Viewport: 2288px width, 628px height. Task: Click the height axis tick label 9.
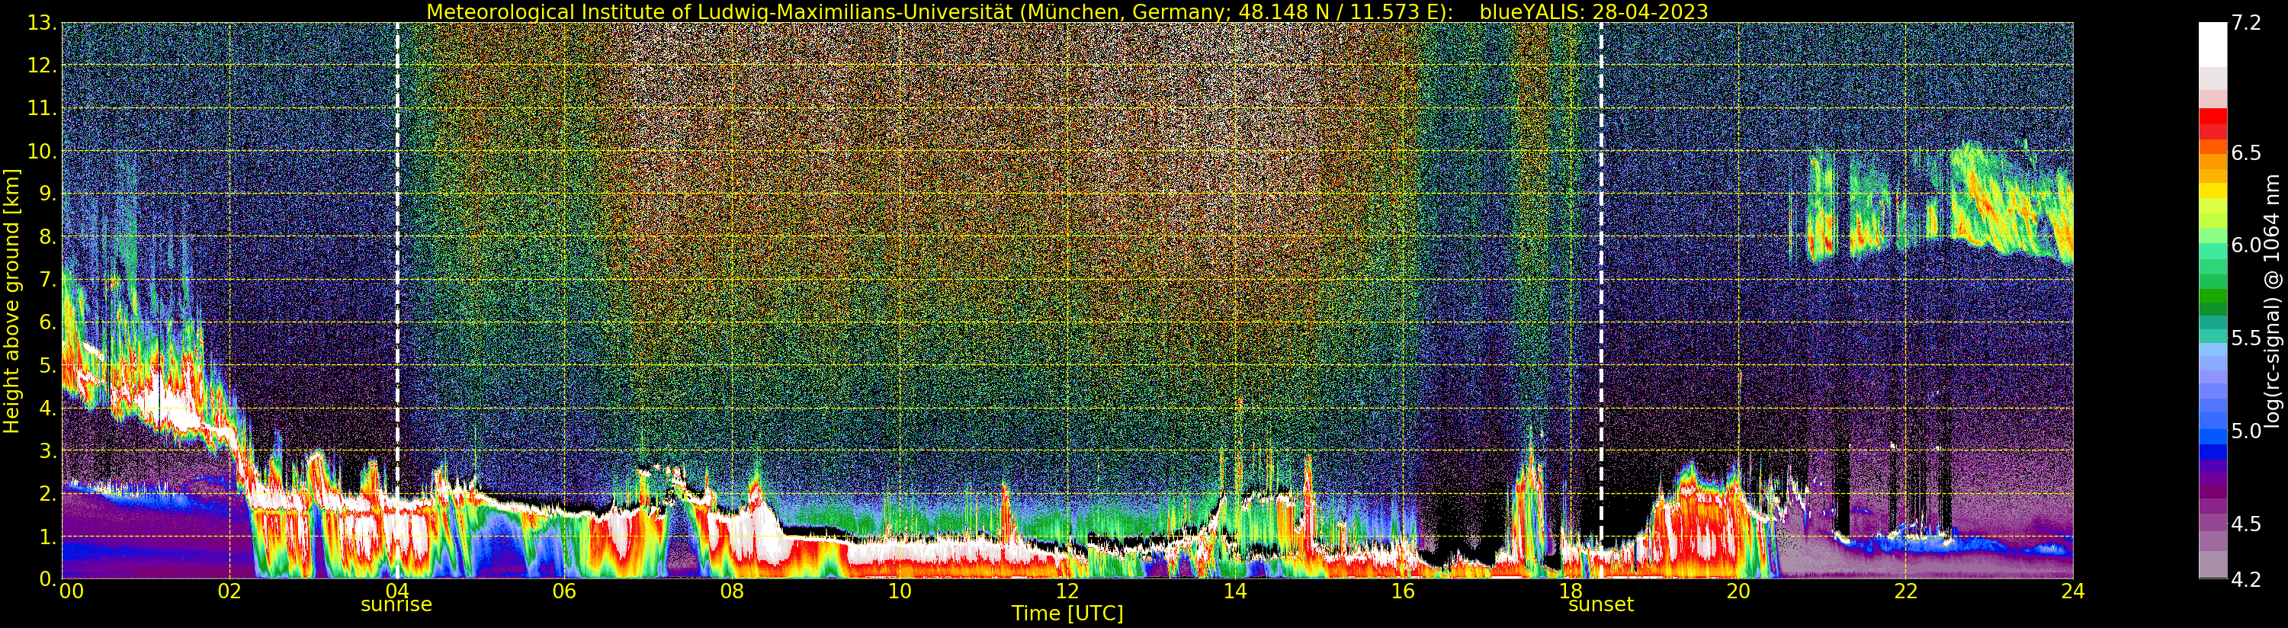pos(48,194)
